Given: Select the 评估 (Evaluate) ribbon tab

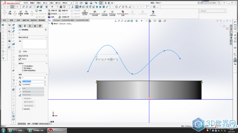Looking at the screenshot, I should pyautogui.click(x=49, y=20).
